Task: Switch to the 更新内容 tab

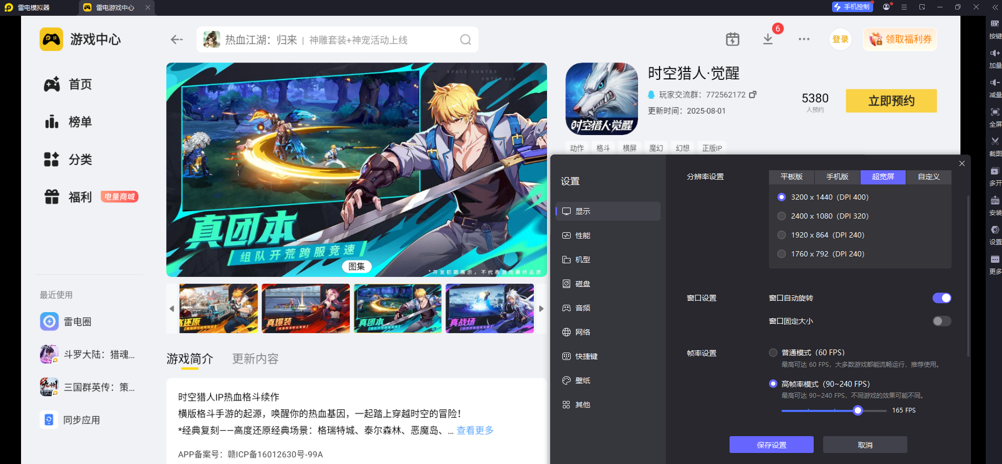Action: tap(256, 359)
